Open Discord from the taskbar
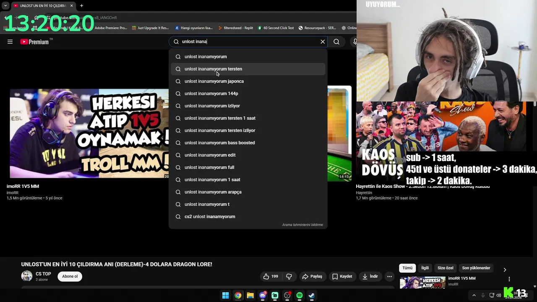 click(x=263, y=296)
